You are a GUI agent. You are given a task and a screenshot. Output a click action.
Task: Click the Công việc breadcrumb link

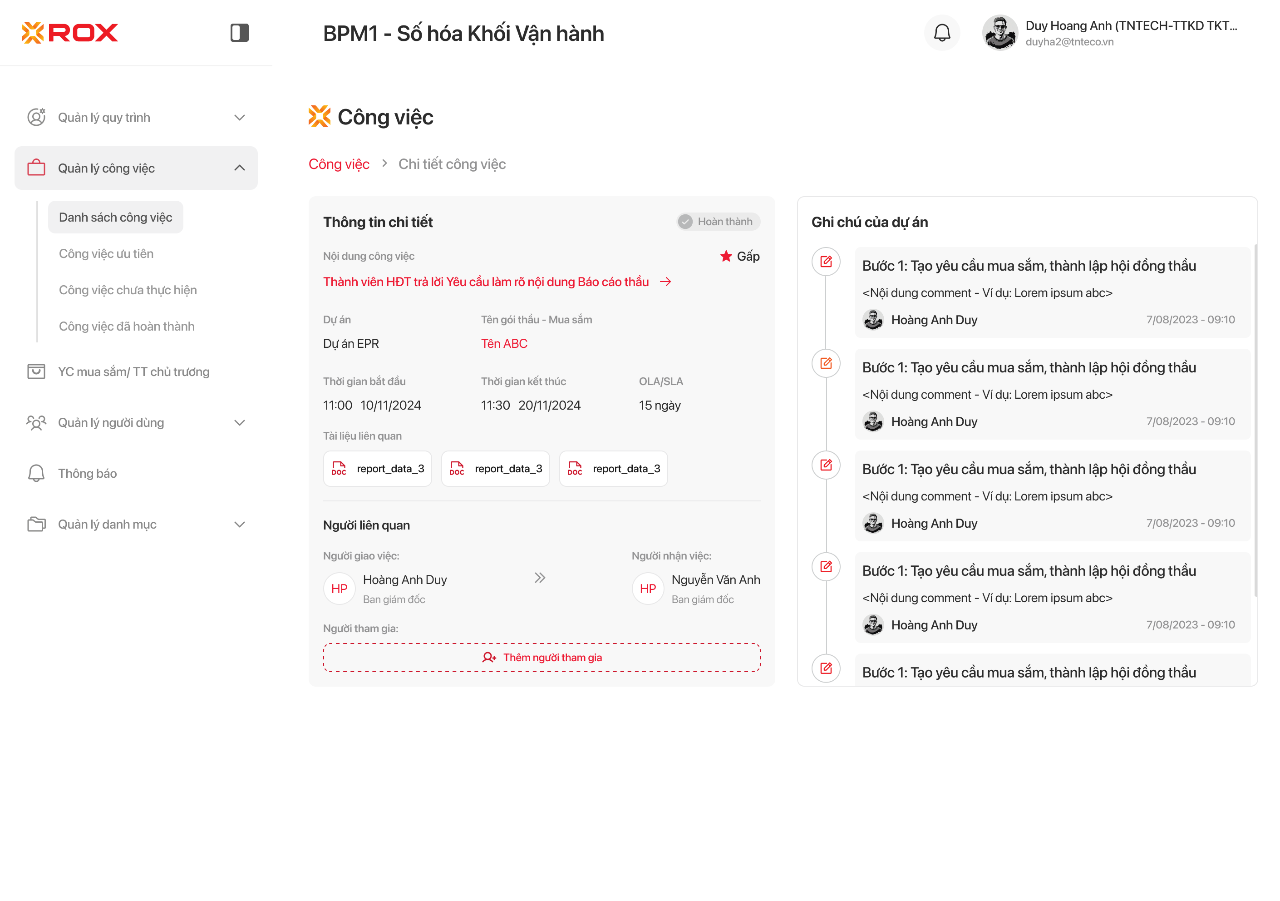[339, 164]
